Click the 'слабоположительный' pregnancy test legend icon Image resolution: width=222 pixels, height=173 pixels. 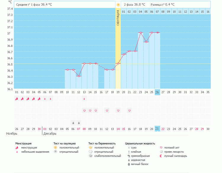[91, 156]
